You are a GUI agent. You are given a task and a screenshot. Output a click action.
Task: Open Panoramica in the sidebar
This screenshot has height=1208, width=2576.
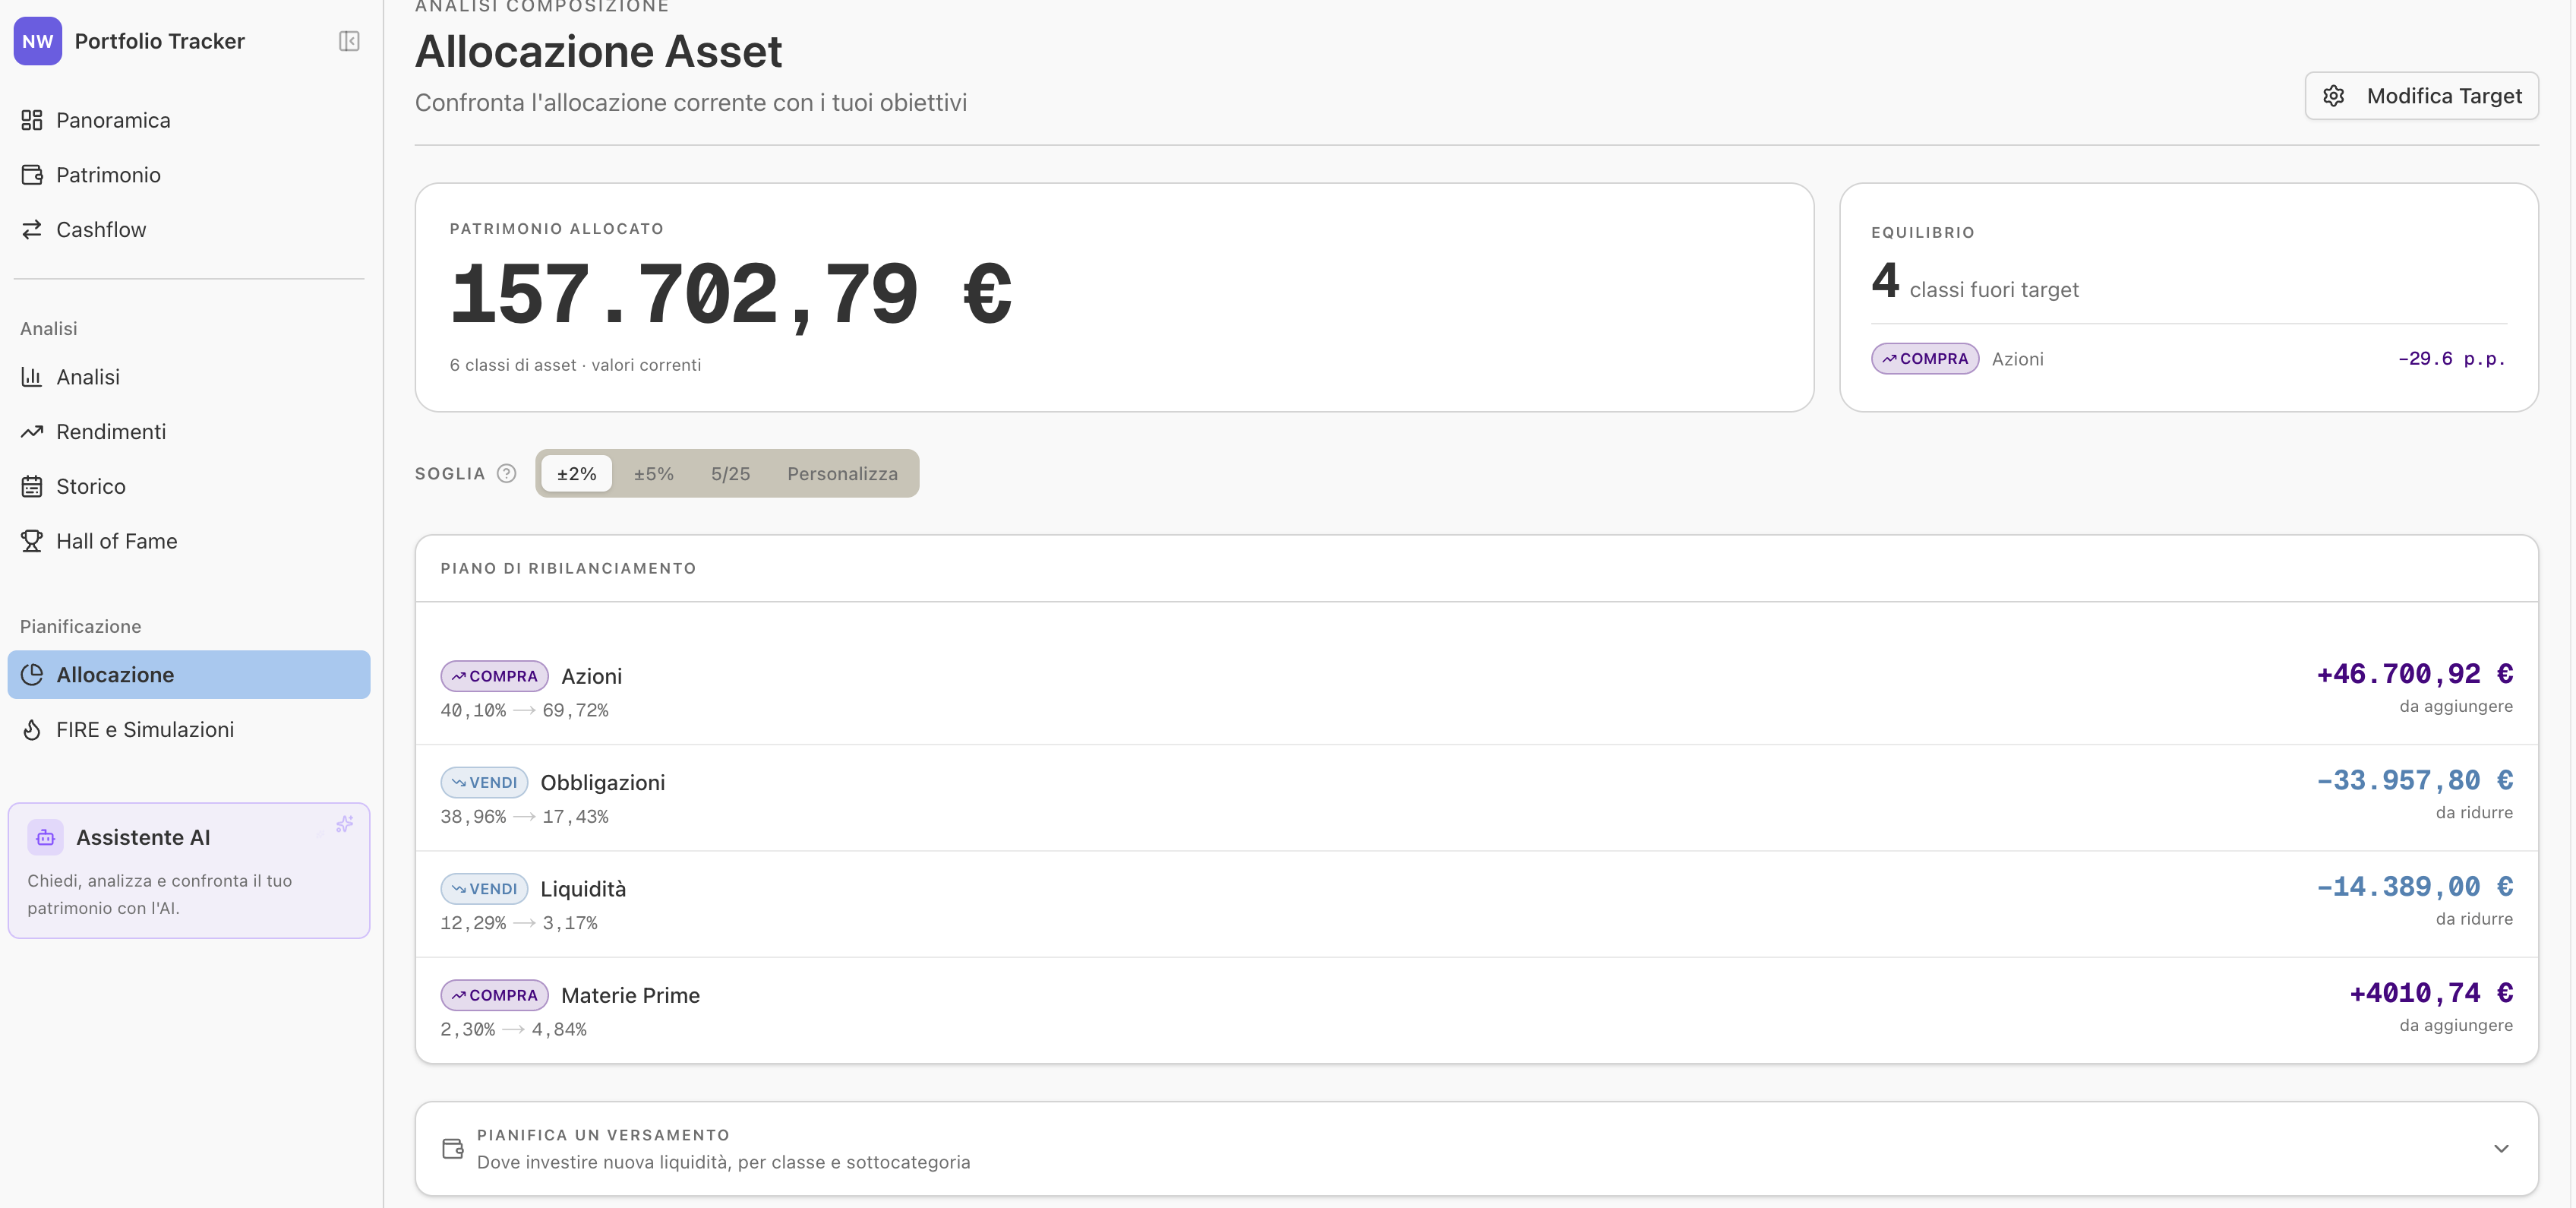click(189, 120)
